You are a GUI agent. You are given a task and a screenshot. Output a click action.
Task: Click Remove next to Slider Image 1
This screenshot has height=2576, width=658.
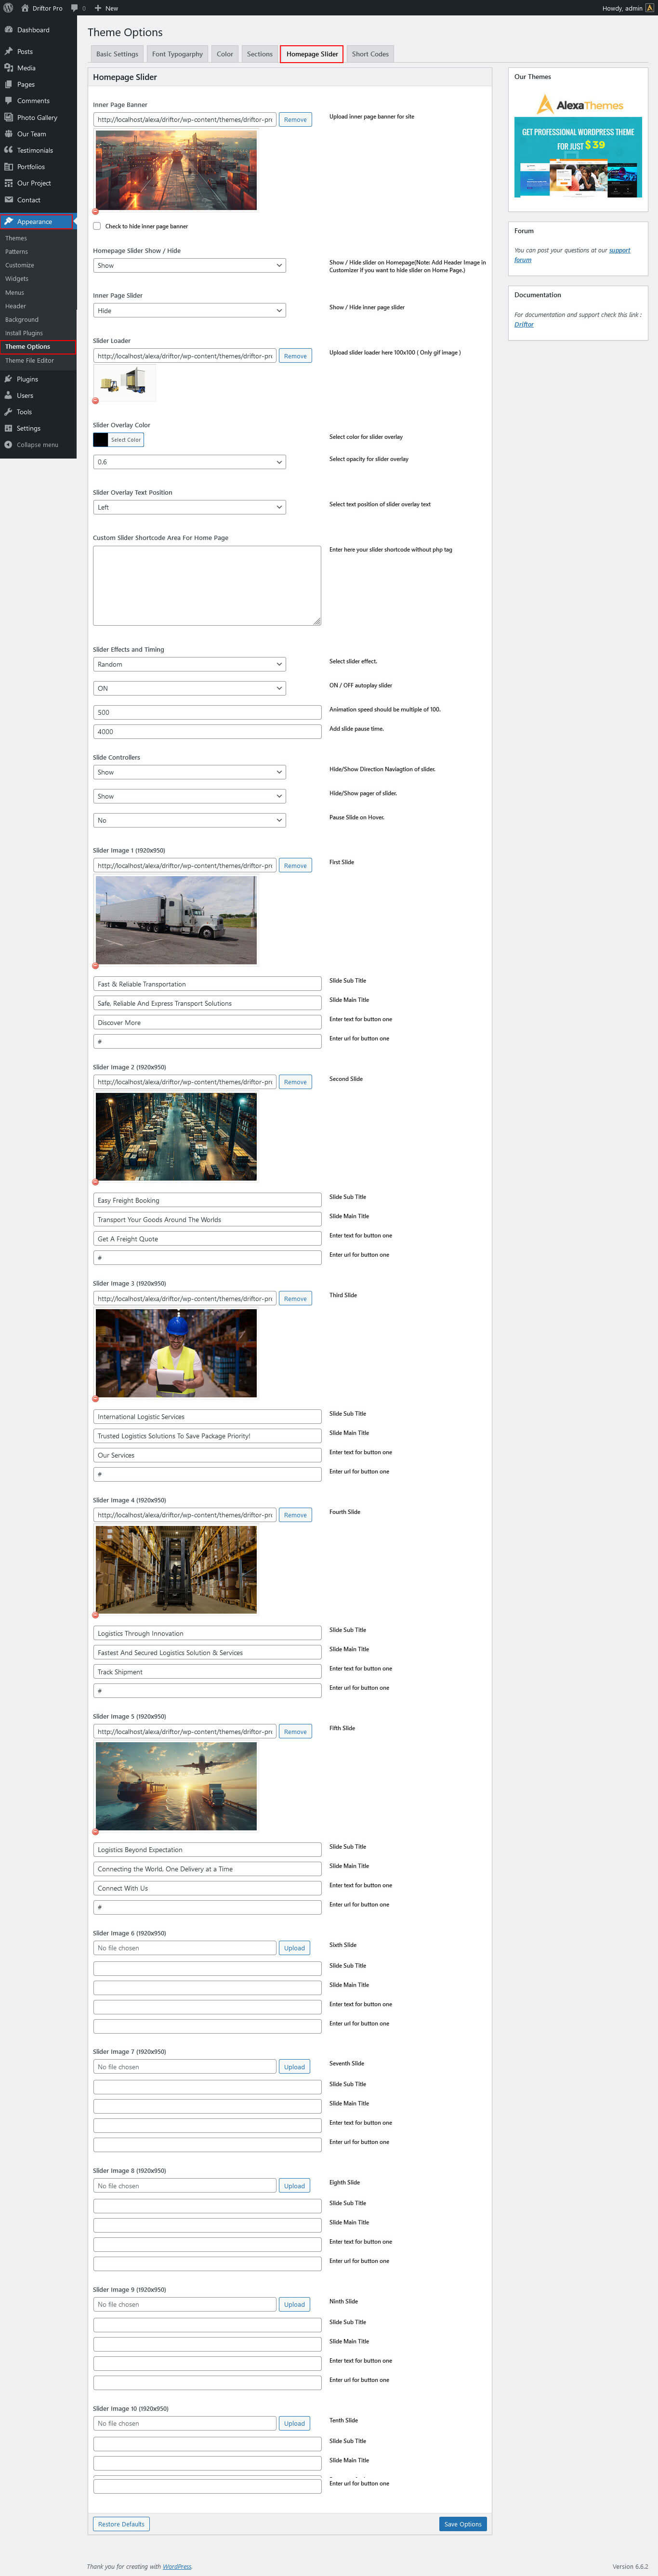295,866
